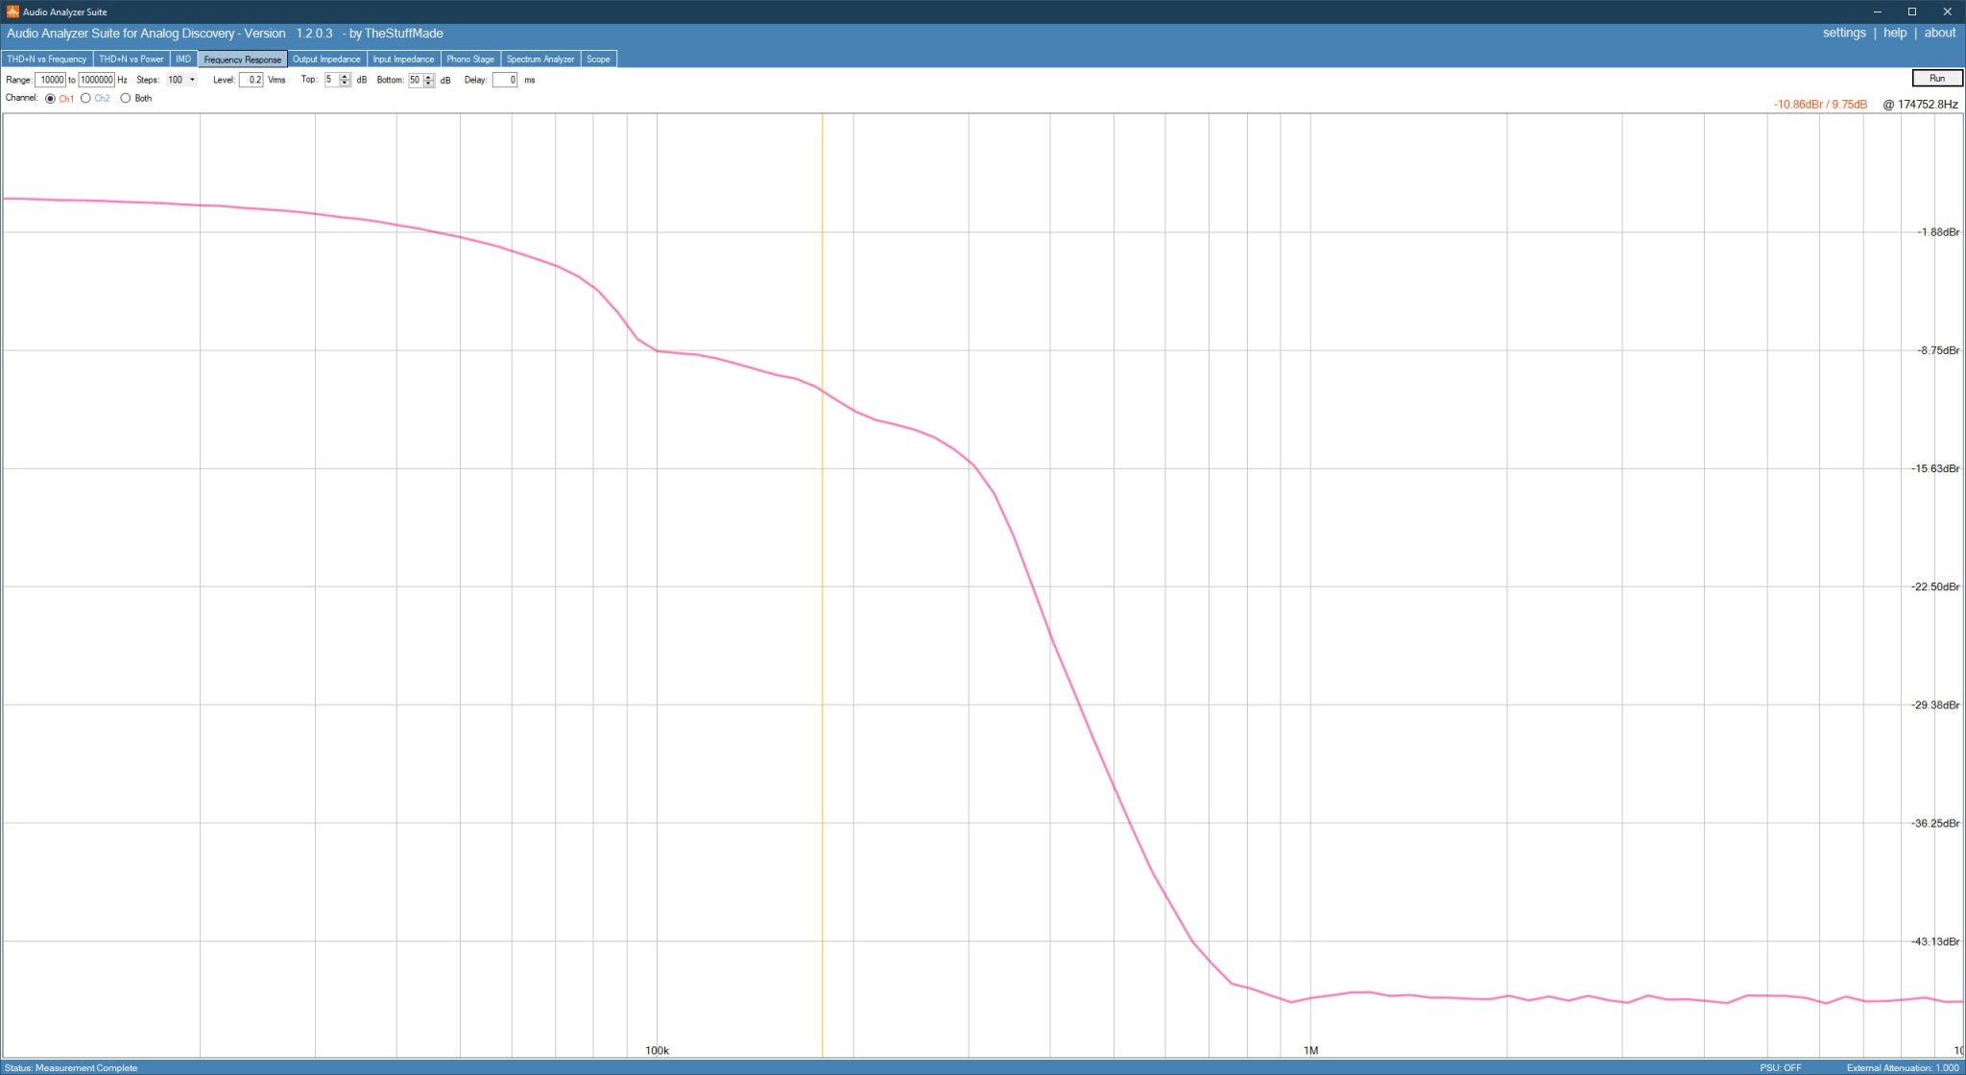This screenshot has height=1075, width=1966.
Task: Decrease the Bottom dB value
Action: coord(428,84)
